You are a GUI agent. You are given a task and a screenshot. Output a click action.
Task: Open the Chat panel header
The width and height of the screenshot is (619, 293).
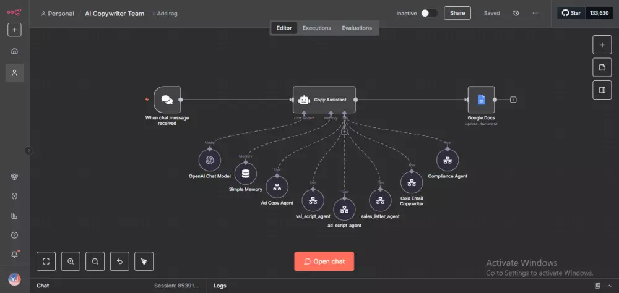tap(43, 286)
